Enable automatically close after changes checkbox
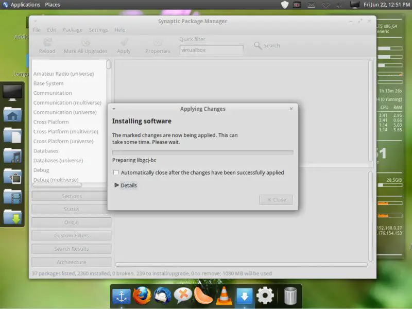 point(116,173)
